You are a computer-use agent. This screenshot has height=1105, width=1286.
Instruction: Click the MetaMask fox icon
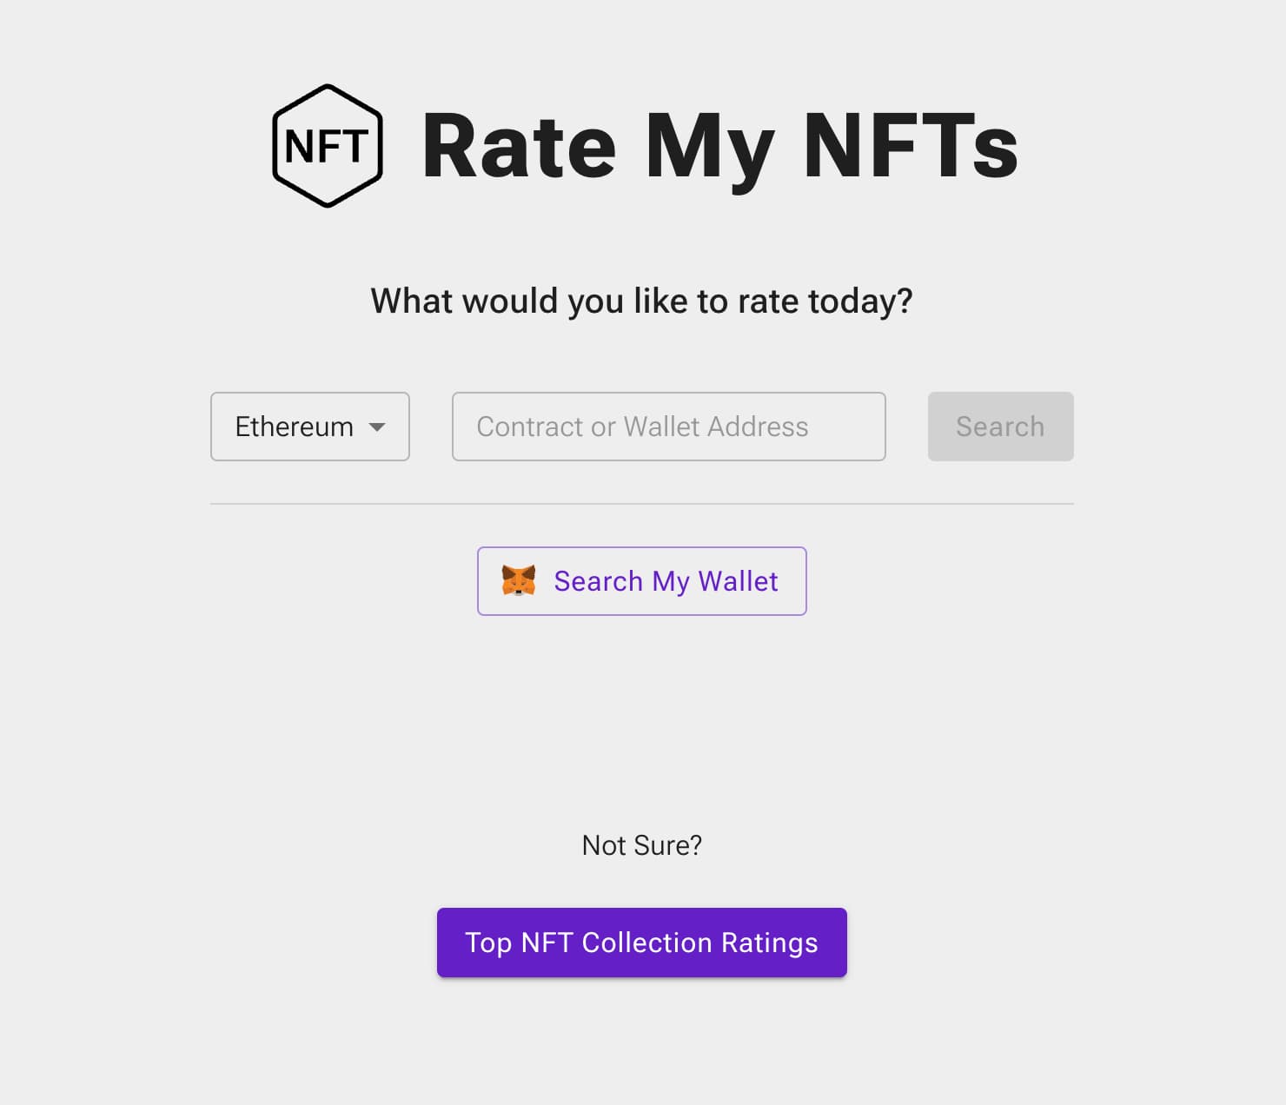[519, 580]
